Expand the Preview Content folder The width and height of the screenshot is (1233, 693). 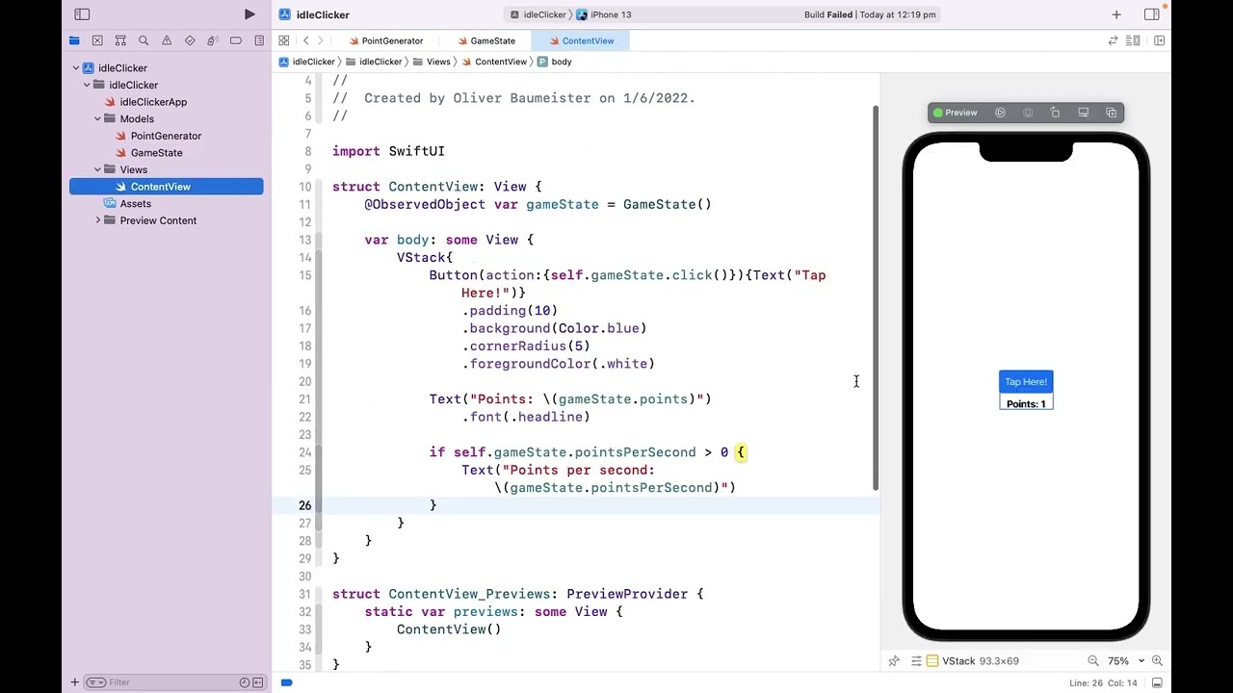click(97, 220)
